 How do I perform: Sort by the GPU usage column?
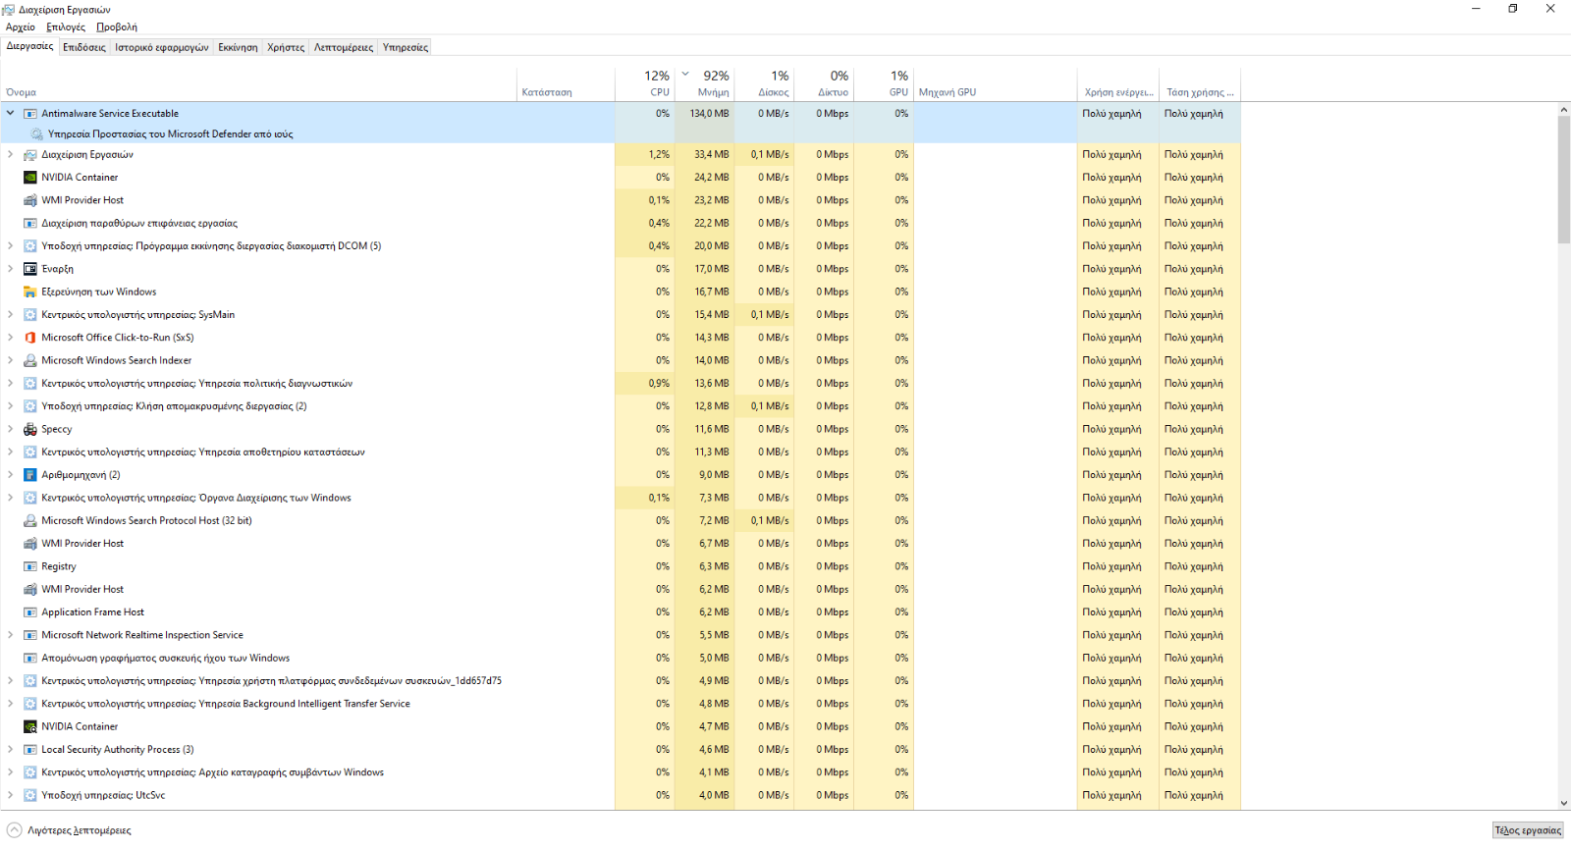pyautogui.click(x=884, y=84)
